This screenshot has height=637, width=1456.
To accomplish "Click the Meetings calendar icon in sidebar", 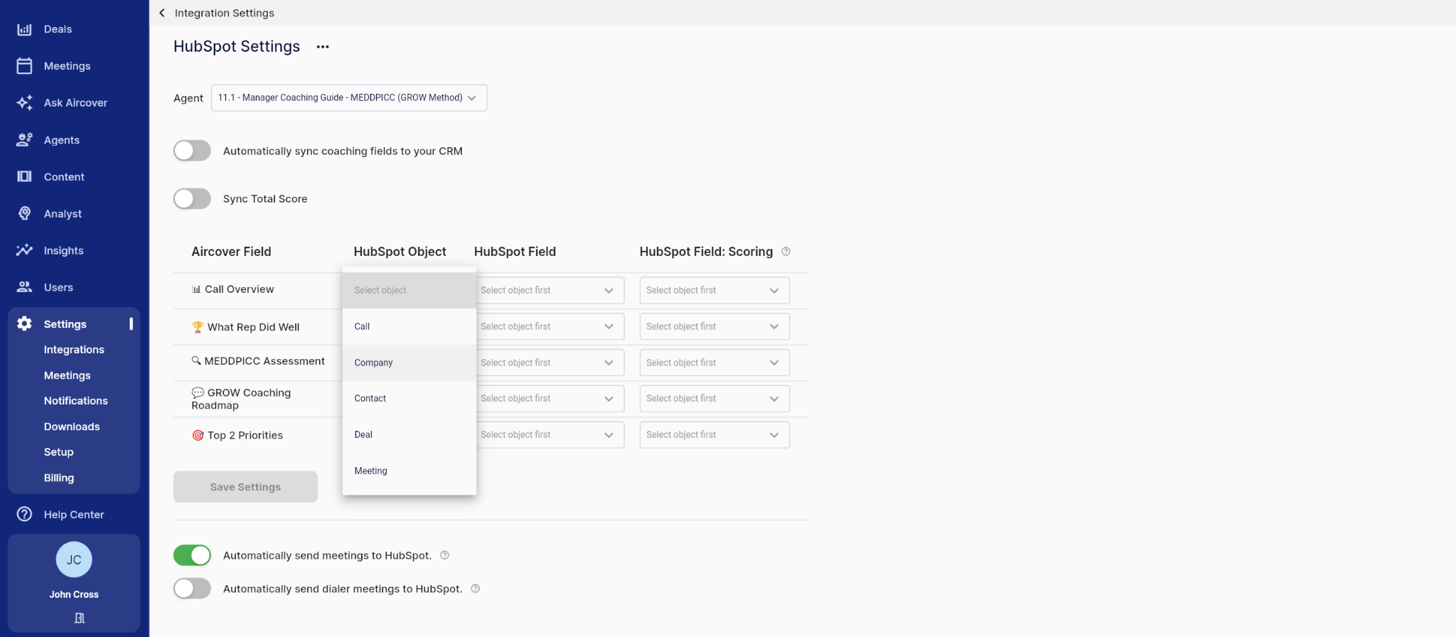I will click(x=24, y=66).
